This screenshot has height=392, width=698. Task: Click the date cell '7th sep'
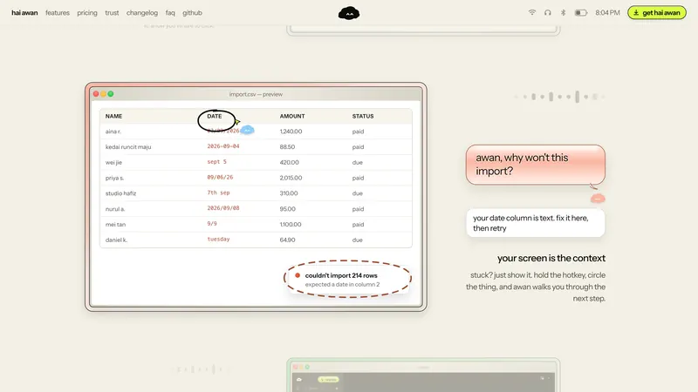pos(219,193)
